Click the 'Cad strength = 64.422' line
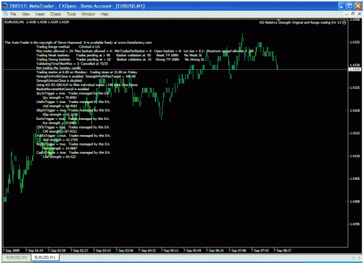 (59, 157)
